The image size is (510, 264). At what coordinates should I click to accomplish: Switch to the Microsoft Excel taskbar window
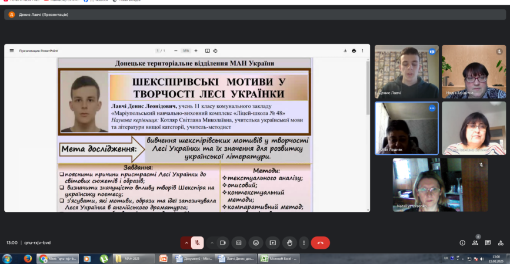pos(280,258)
